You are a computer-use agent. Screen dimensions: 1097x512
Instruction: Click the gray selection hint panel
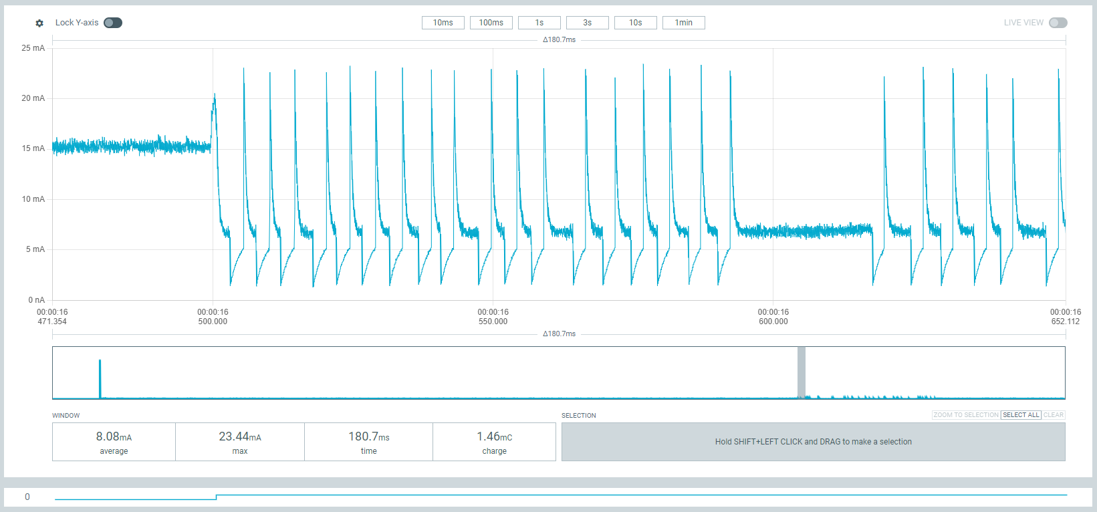pyautogui.click(x=813, y=442)
